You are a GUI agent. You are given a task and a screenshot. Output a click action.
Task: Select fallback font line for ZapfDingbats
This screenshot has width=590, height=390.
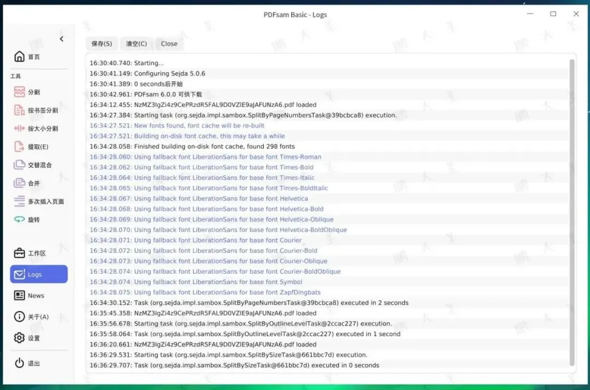pyautogui.click(x=327, y=292)
